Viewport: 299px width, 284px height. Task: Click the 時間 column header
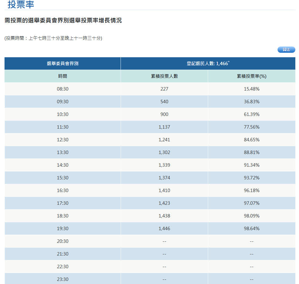(x=62, y=76)
